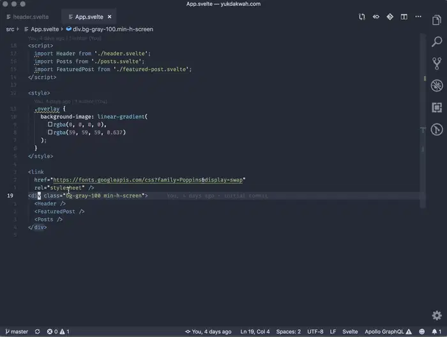Click the '<Header />' component tag

(x=50, y=203)
